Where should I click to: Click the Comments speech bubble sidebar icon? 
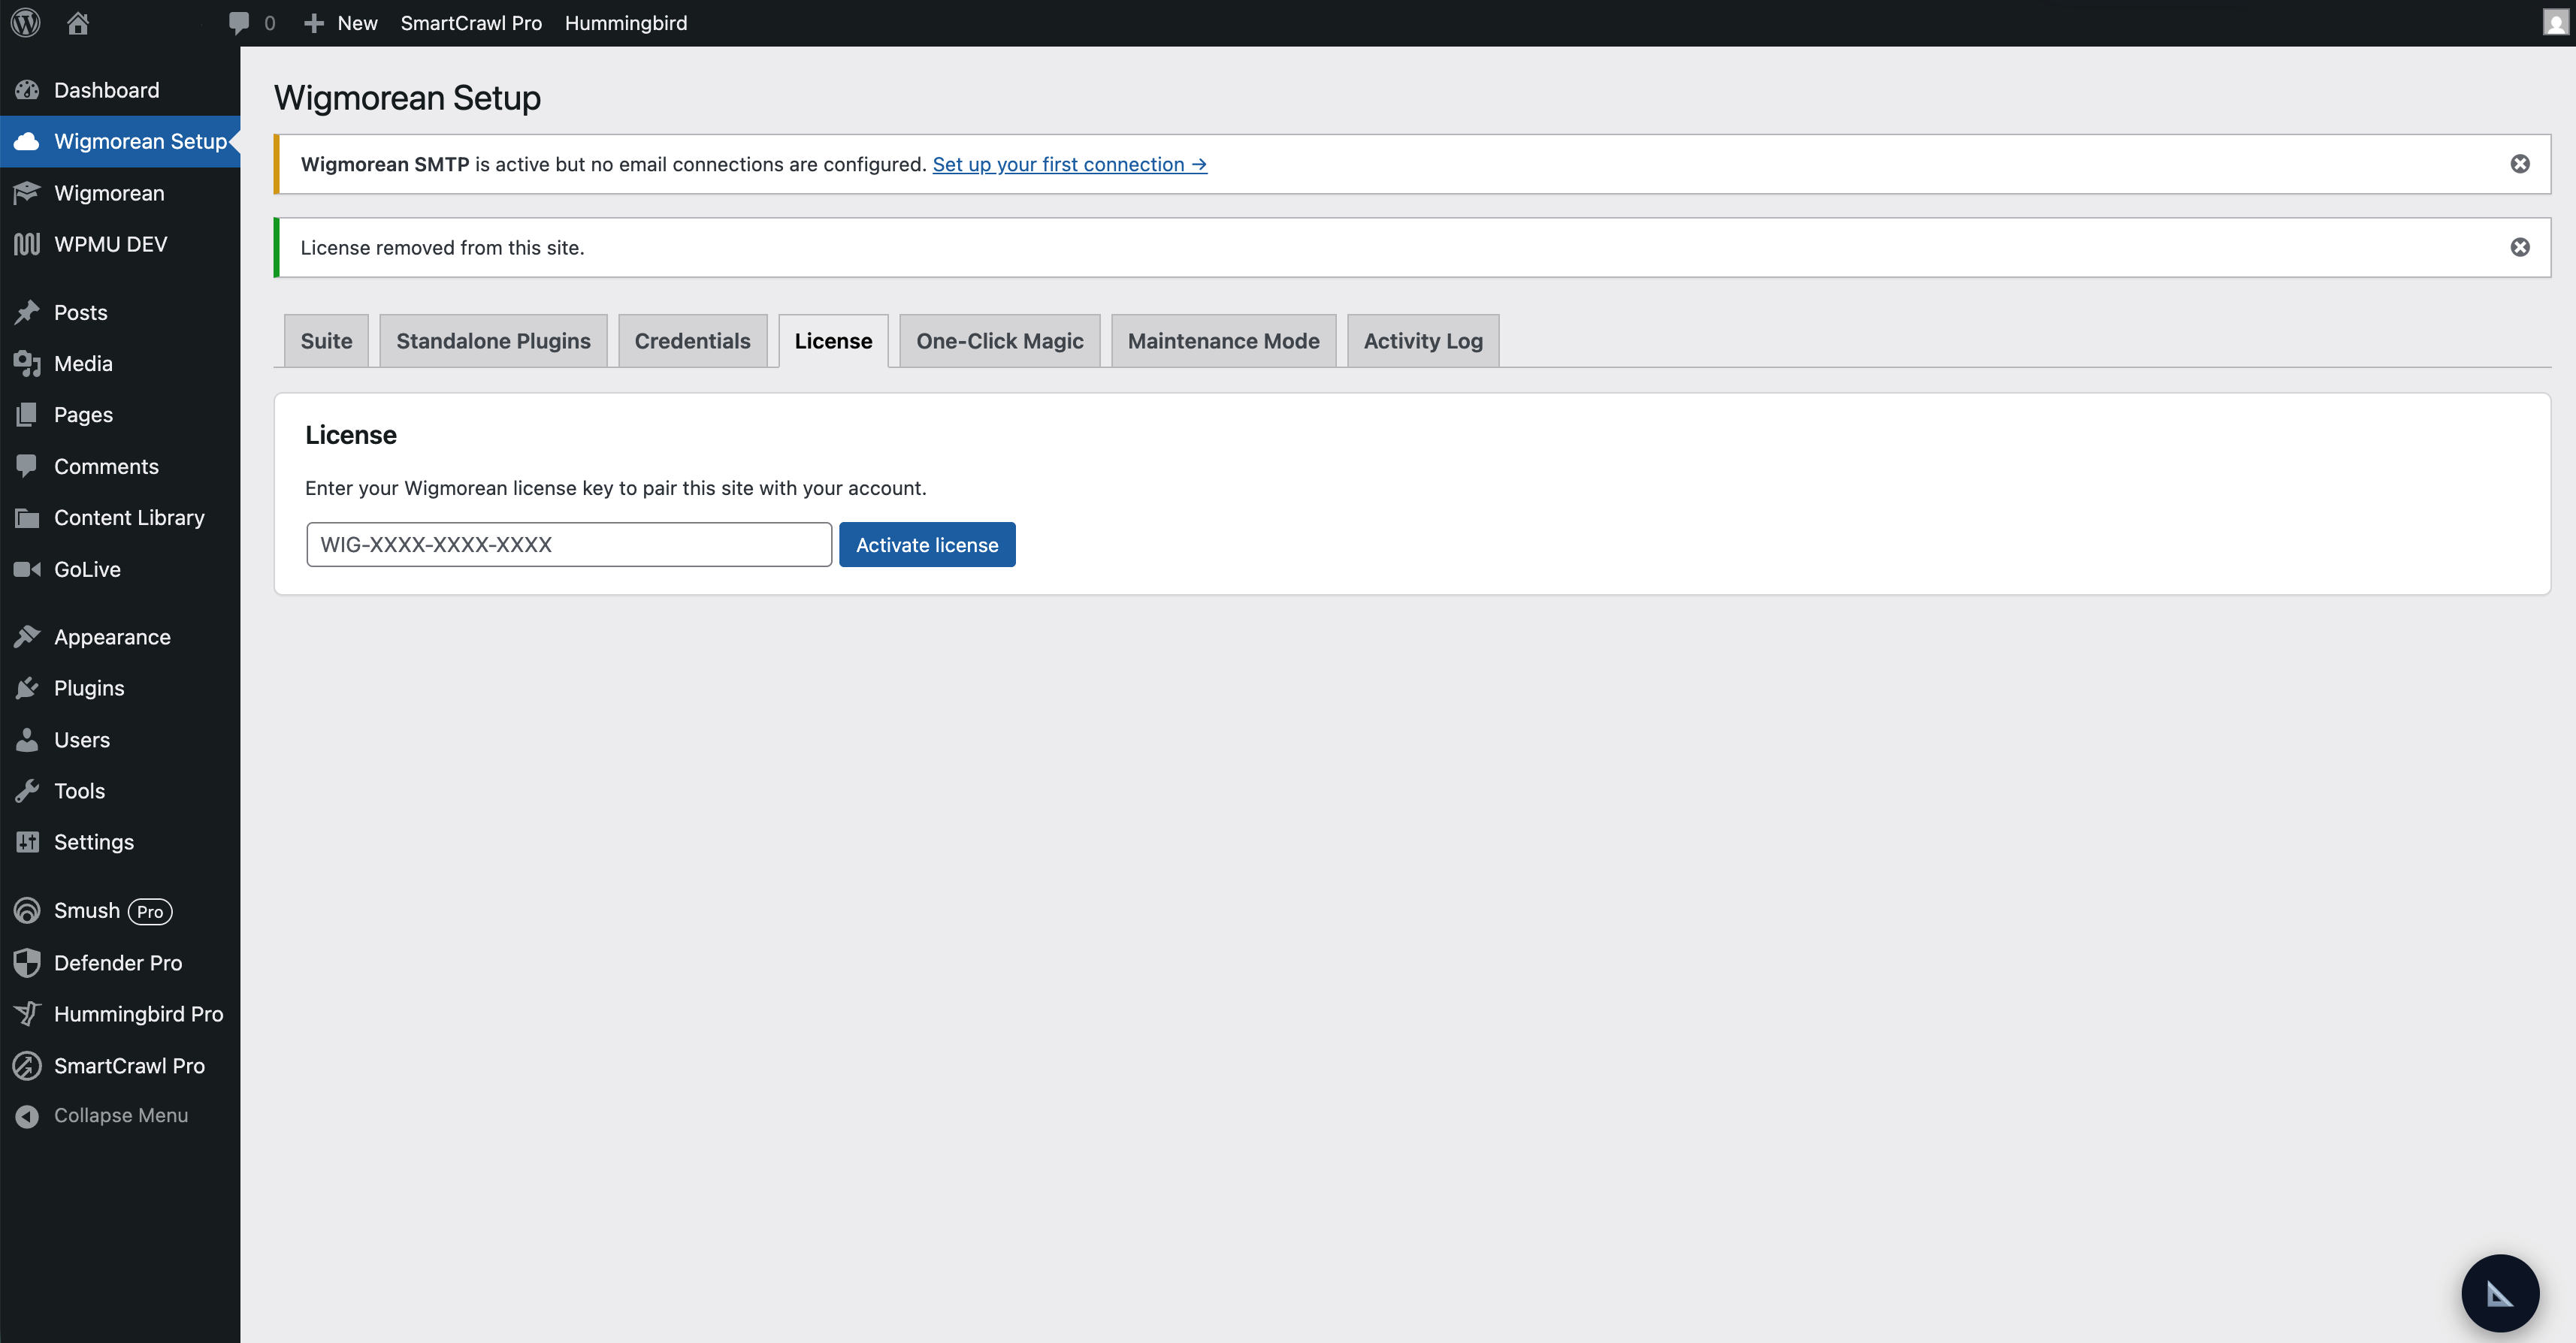pyautogui.click(x=27, y=466)
